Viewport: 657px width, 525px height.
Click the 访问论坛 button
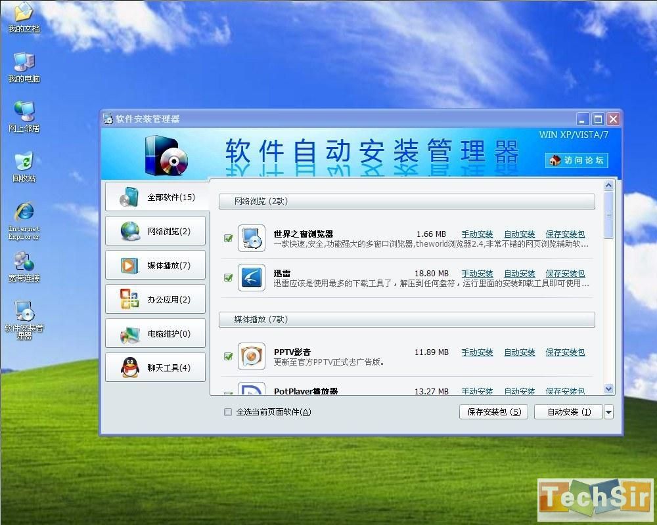(576, 160)
